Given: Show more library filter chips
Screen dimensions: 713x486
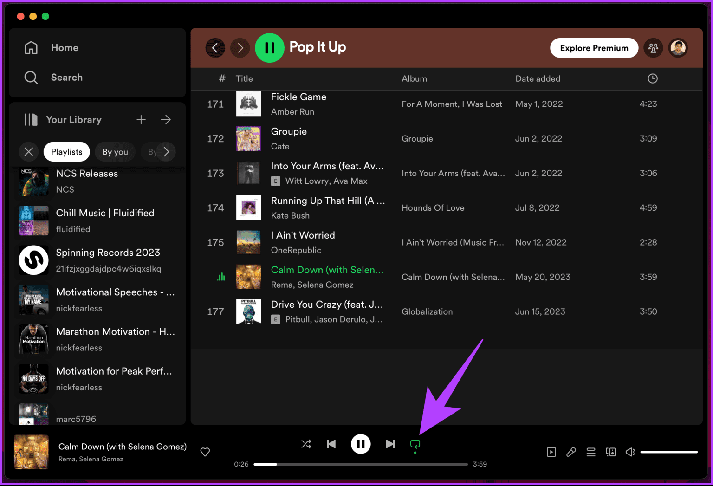Looking at the screenshot, I should pos(166,152).
